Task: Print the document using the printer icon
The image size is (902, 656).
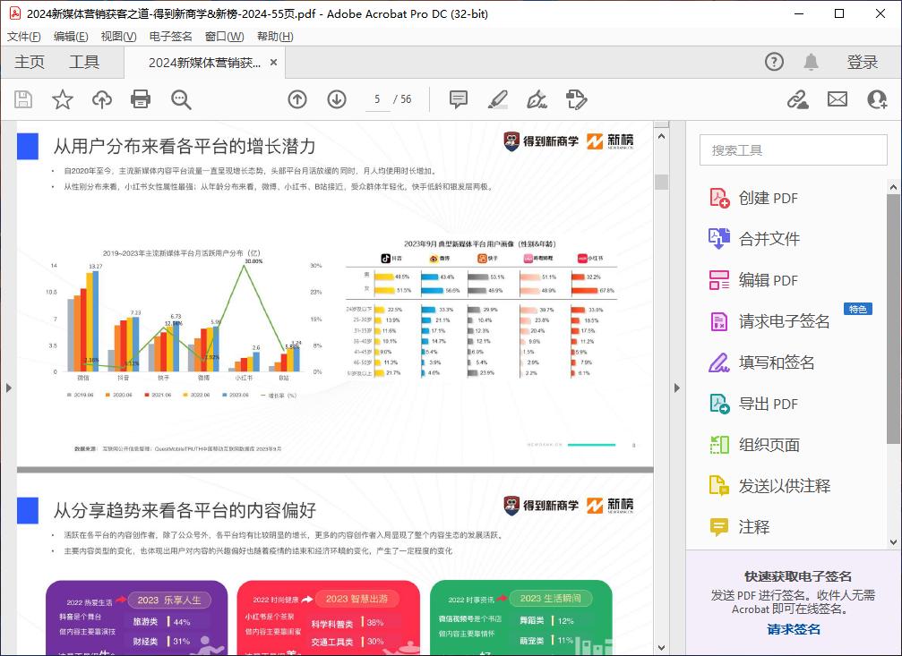Action: click(141, 99)
